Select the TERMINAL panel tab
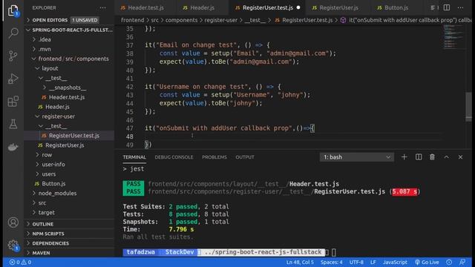This screenshot has height=267, width=475. (134, 157)
